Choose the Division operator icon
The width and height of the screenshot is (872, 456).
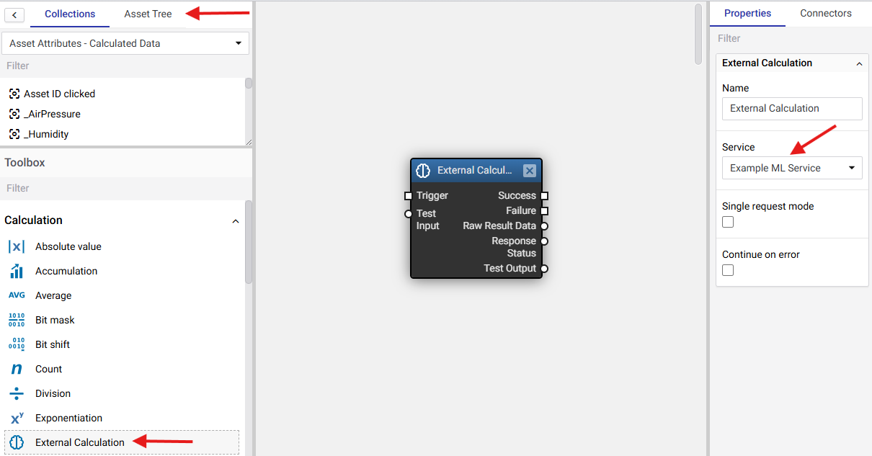(17, 393)
